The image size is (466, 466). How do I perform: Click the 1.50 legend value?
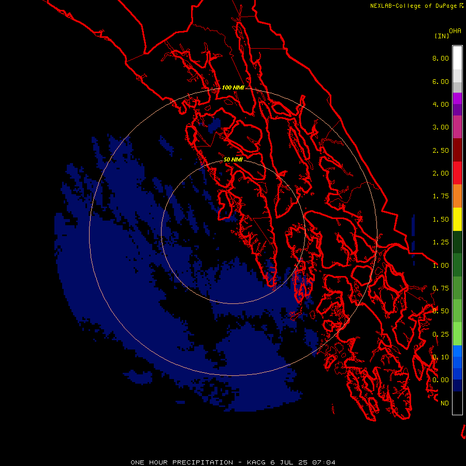(441, 220)
